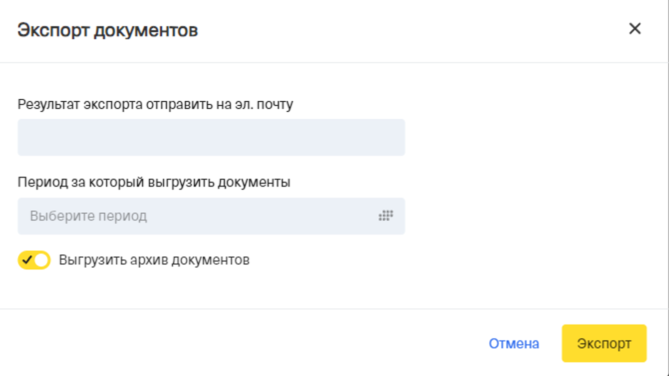Click the Отмена link
This screenshot has height=376, width=669.
[514, 344]
